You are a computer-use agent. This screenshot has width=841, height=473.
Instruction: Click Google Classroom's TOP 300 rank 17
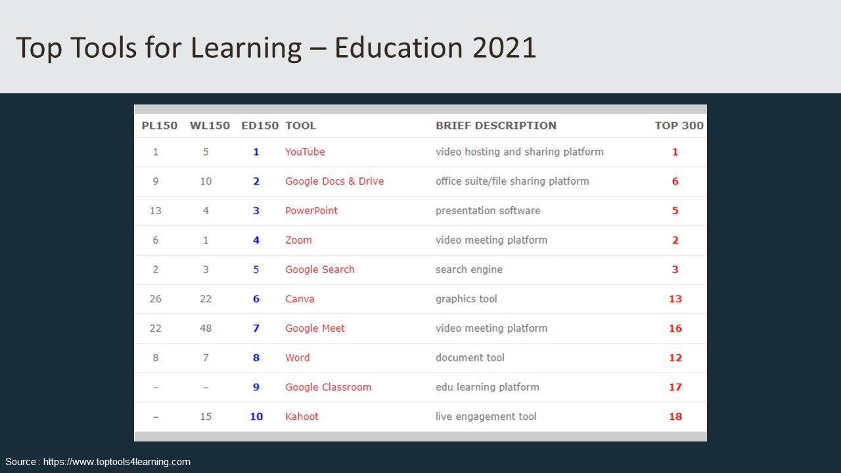point(675,387)
